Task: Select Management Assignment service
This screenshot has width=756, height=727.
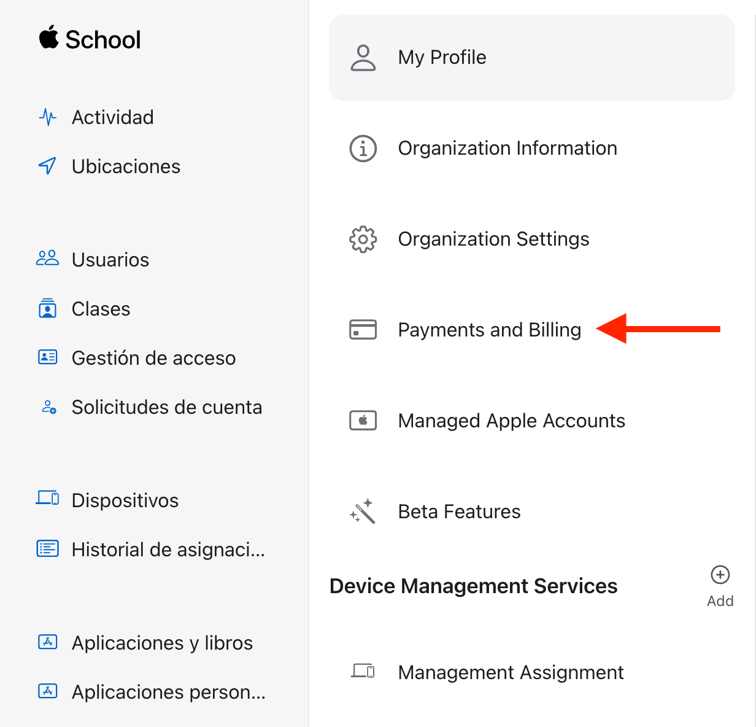Action: [x=511, y=672]
